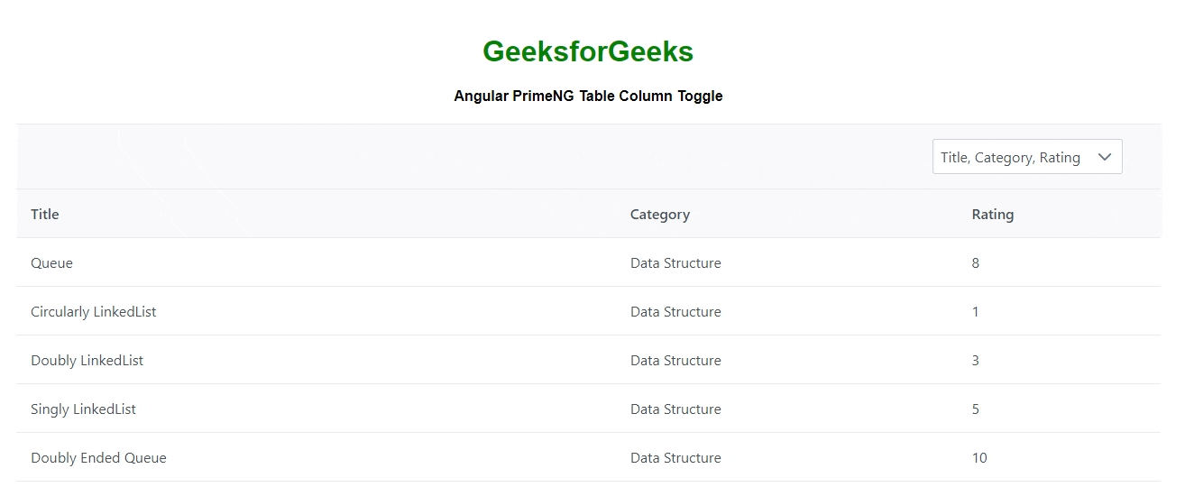The image size is (1185, 487).
Task: Click Singly LinkedList's Data Structure cell
Action: 675,409
